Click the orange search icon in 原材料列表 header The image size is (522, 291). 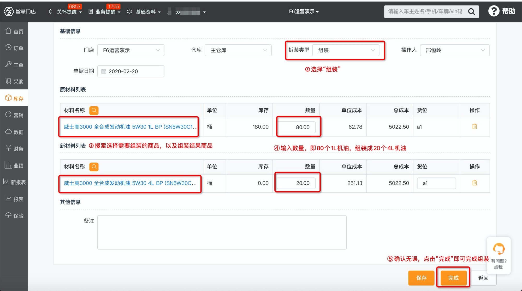click(x=94, y=110)
